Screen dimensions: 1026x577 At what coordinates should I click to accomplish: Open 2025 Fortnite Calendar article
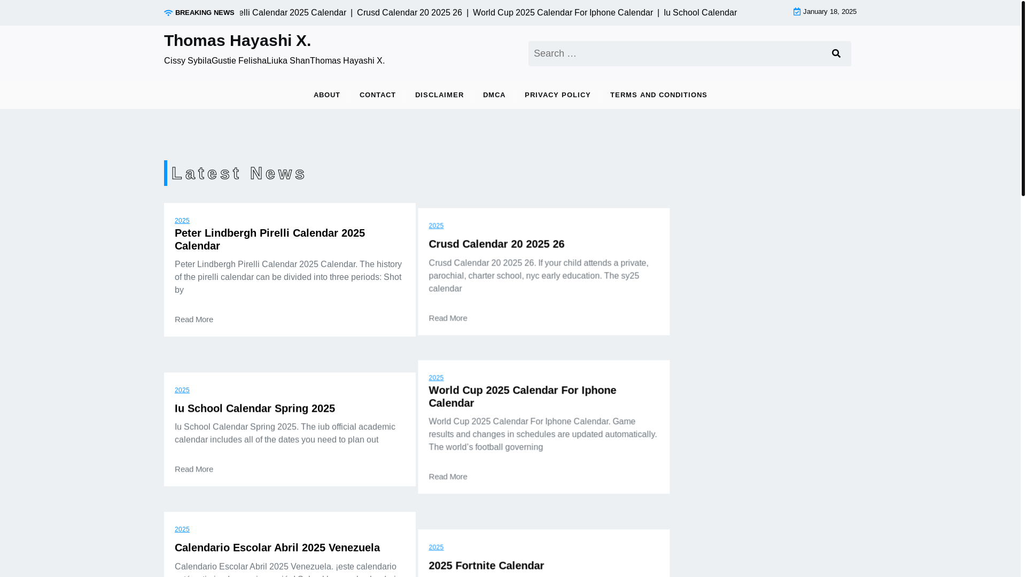(x=486, y=566)
